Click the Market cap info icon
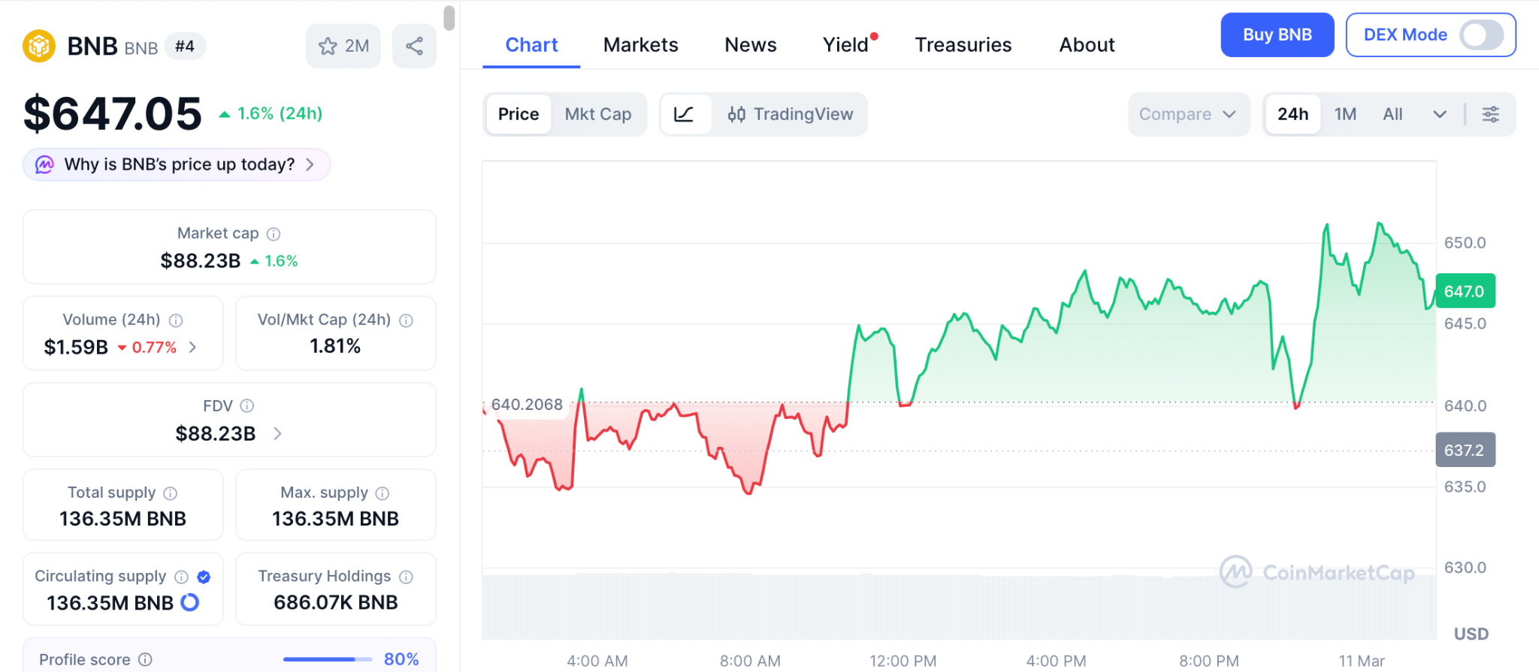Screen dimensions: 1539x672 274,234
